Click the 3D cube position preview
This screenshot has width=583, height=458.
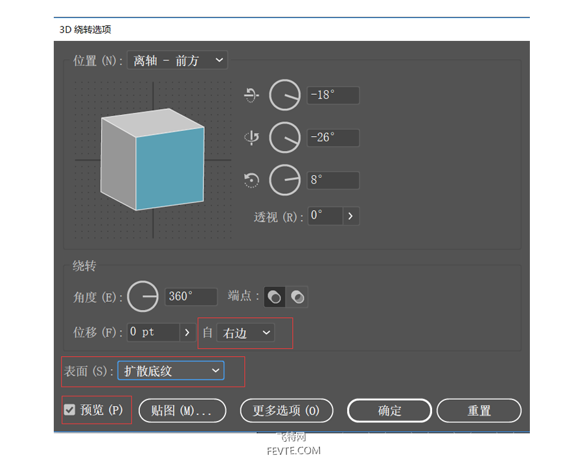pyautogui.click(x=153, y=160)
